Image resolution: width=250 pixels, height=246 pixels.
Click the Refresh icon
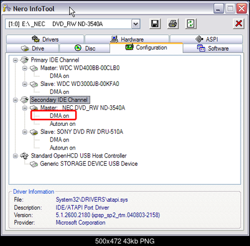pyautogui.click(x=190, y=24)
